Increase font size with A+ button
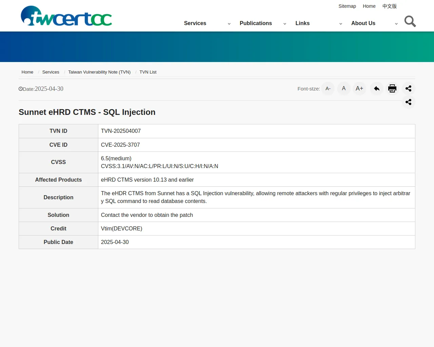Viewport: 434px width, 347px height. click(x=359, y=88)
